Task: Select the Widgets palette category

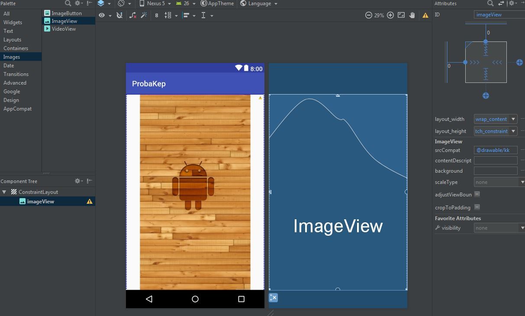Action: pyautogui.click(x=13, y=22)
